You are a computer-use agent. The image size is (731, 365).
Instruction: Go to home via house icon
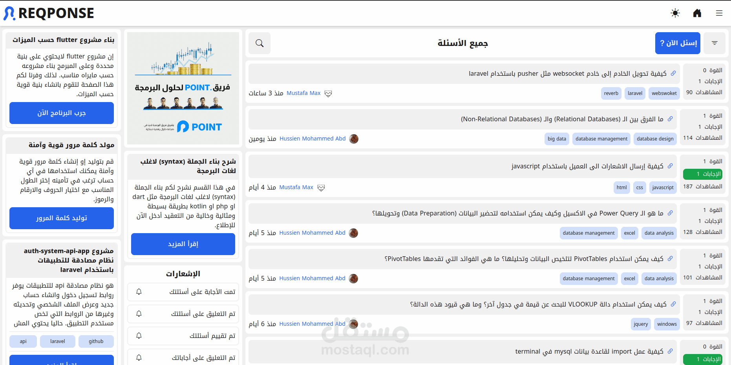[x=697, y=13]
